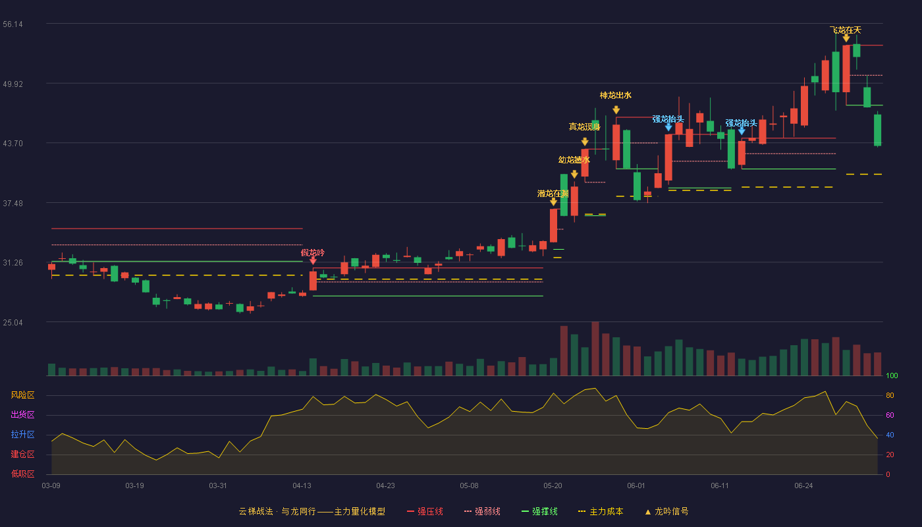Click the red 20 indicator scale value
The width and height of the screenshot is (922, 527).
coord(890,455)
